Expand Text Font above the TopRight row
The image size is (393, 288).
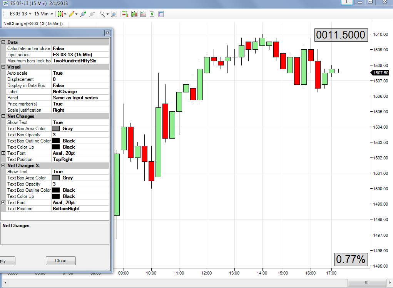[x=3, y=153]
